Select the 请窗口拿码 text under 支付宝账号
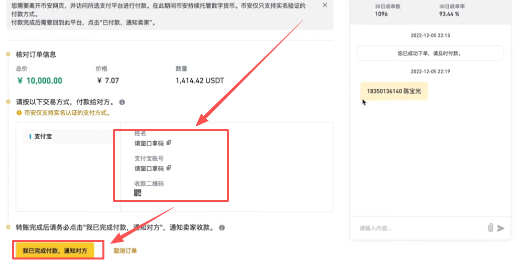This screenshot has width=516, height=261. pos(149,168)
